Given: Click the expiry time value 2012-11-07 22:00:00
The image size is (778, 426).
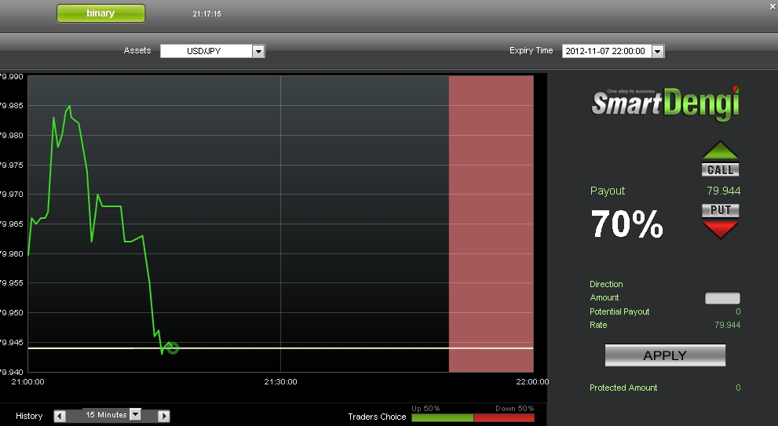Looking at the screenshot, I should 606,51.
